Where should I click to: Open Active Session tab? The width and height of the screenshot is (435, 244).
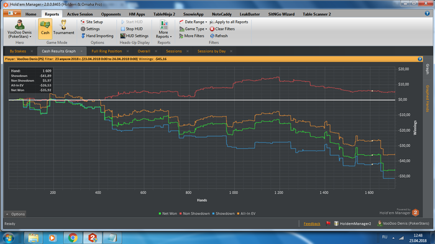[80, 14]
